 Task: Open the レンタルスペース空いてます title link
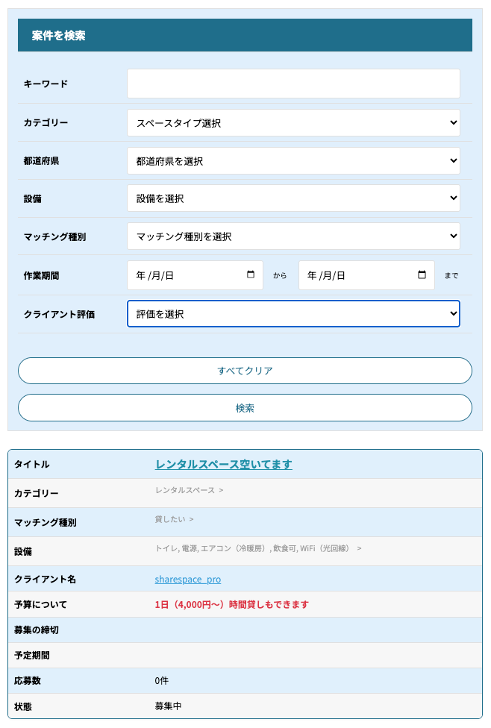click(x=223, y=464)
